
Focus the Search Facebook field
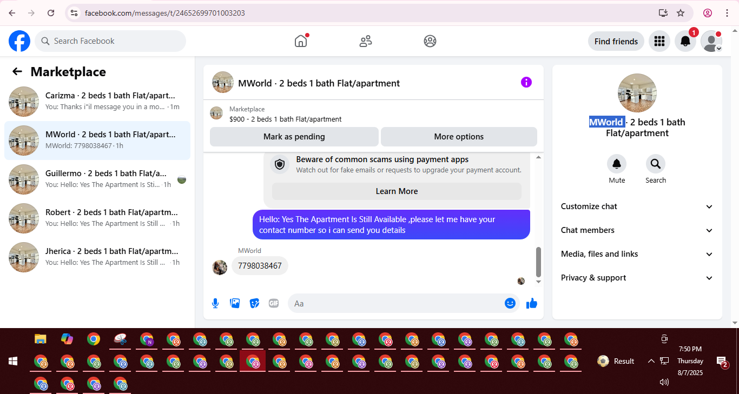click(x=110, y=41)
